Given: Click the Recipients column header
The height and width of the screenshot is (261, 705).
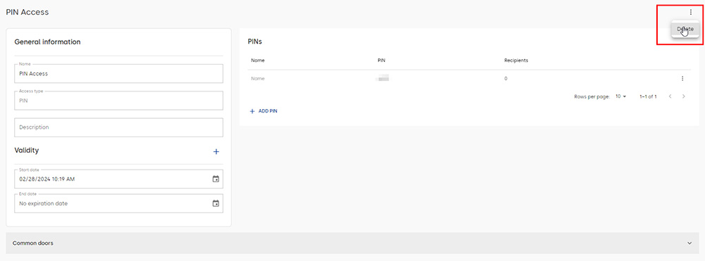Looking at the screenshot, I should point(516,61).
